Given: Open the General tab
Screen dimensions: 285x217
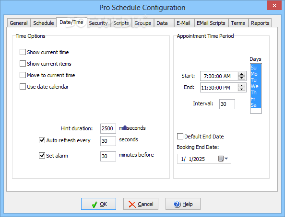Looking at the screenshot, I should coord(19,23).
